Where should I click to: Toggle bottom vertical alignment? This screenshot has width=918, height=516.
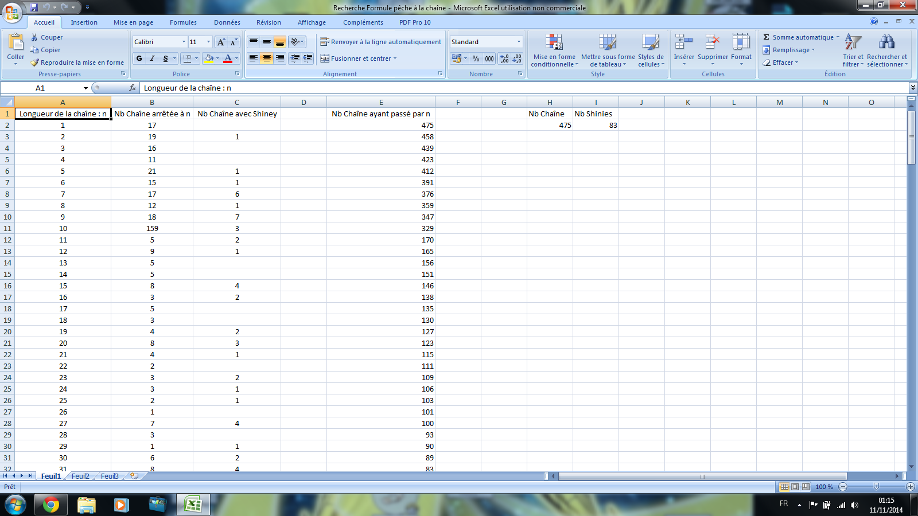279,42
